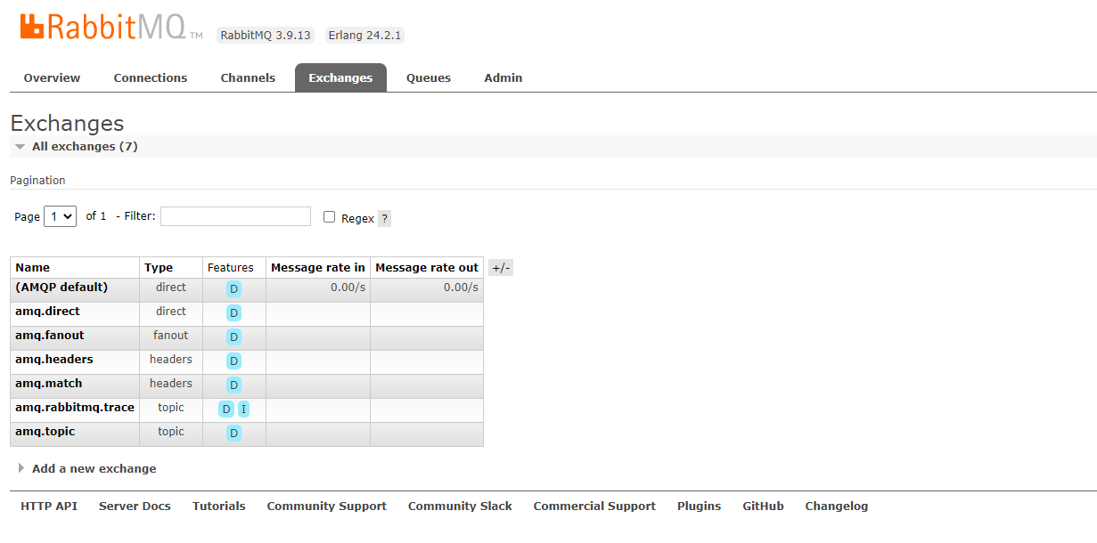
Task: Open the amq.fanout exchange
Action: coord(50,335)
